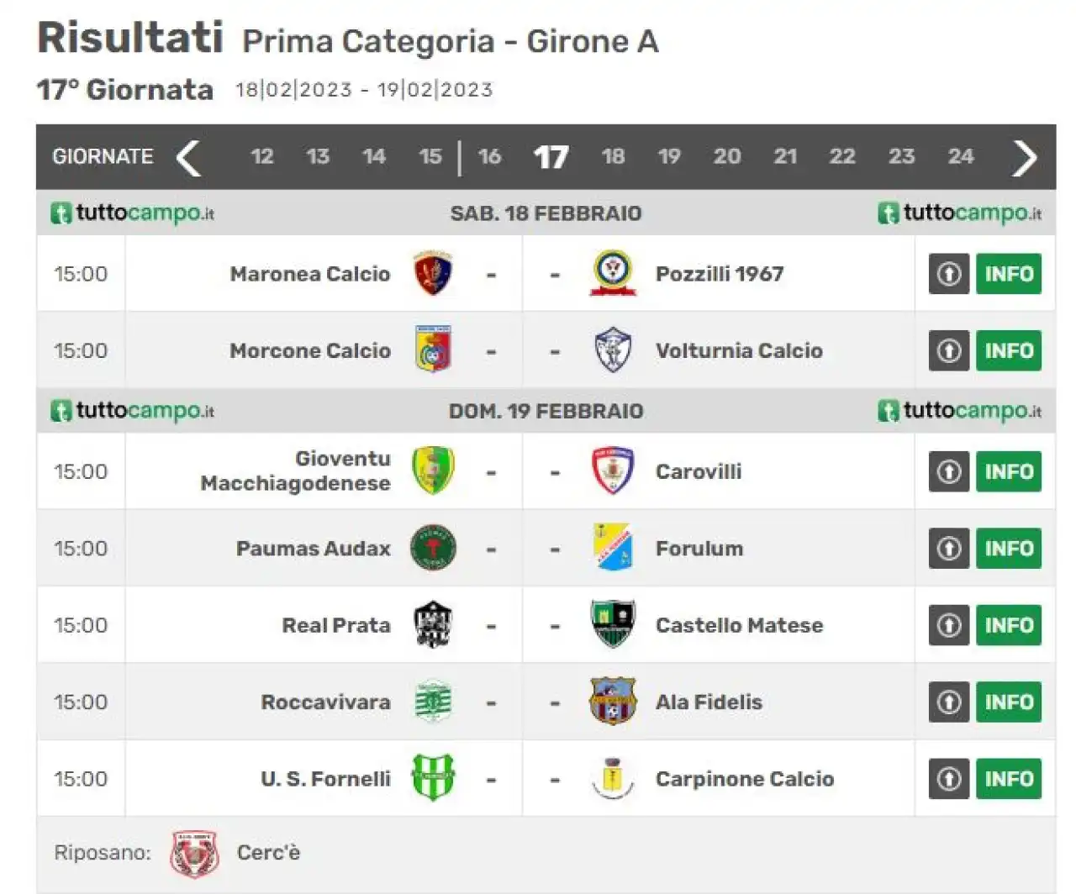Open INFO for Fornelli vs Carpinone Calcio
The height and width of the screenshot is (894, 1076).
(1009, 779)
